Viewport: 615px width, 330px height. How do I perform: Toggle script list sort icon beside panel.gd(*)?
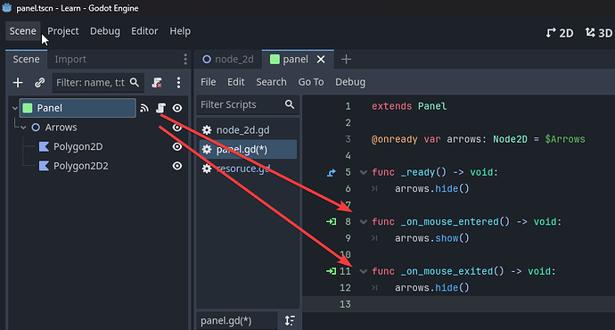290,320
